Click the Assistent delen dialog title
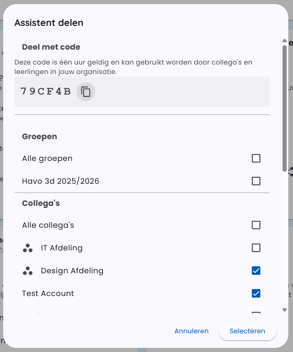 click(49, 22)
